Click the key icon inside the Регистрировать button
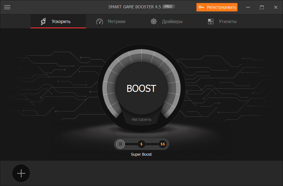Viewport: 283px width, 186px height. coord(201,7)
